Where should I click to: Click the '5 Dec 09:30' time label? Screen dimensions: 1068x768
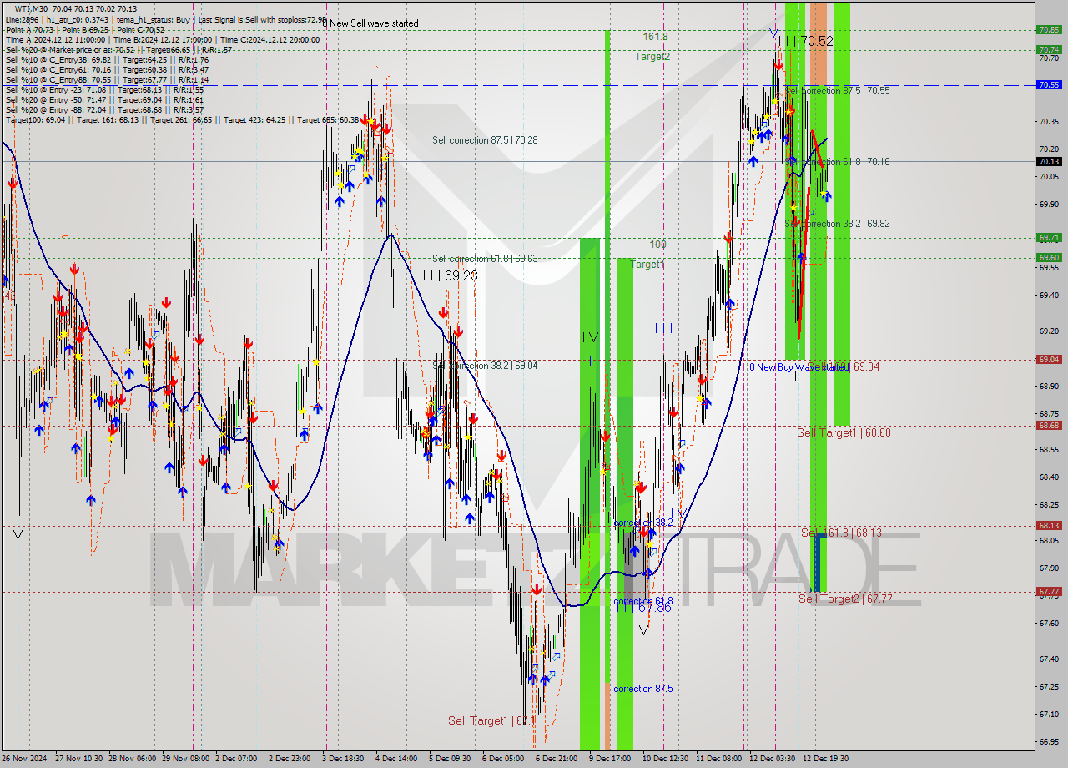coord(449,759)
